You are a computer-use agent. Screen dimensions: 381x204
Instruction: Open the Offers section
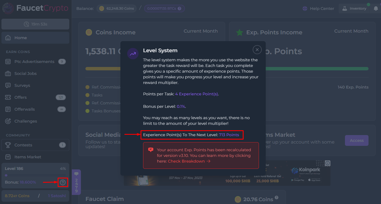[35, 97]
